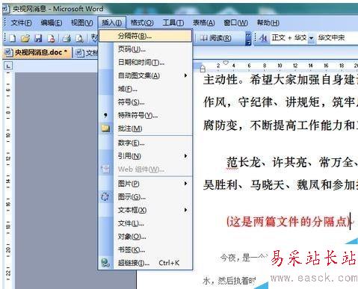Open the 文件(F) menu

[21, 22]
